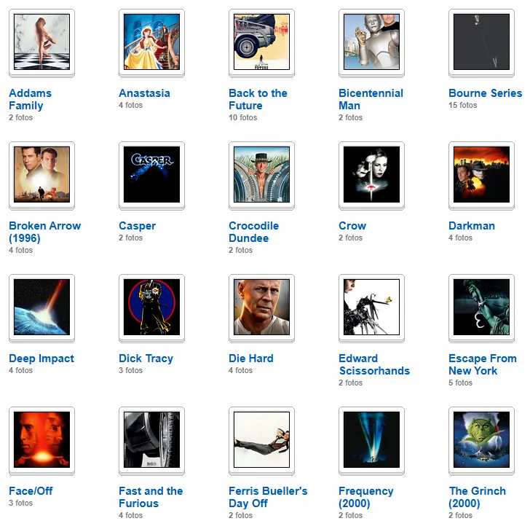
Task: Click the Ferris Bueller's Day Off link
Action: [x=268, y=497]
